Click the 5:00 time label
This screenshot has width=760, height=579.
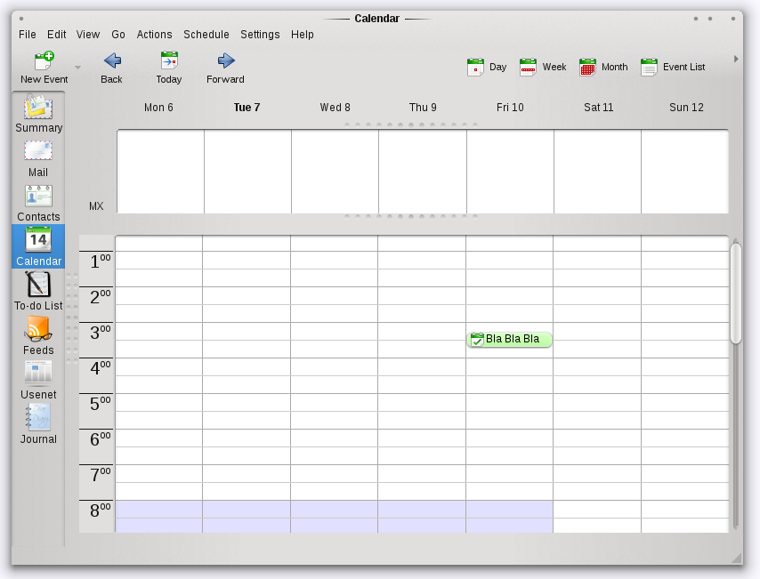point(100,404)
